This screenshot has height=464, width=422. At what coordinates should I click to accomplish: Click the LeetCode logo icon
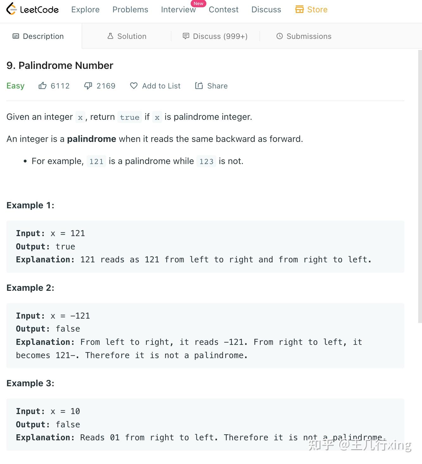coord(11,9)
